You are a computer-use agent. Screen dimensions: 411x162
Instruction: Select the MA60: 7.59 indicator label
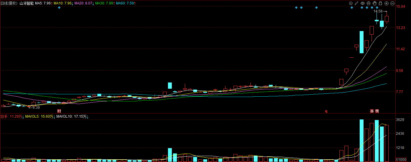coord(126,3)
